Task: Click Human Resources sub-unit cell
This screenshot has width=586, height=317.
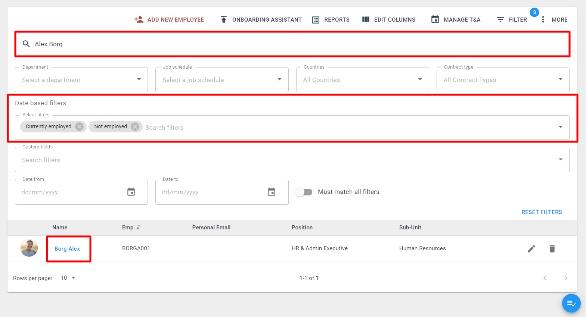Action: (422, 248)
